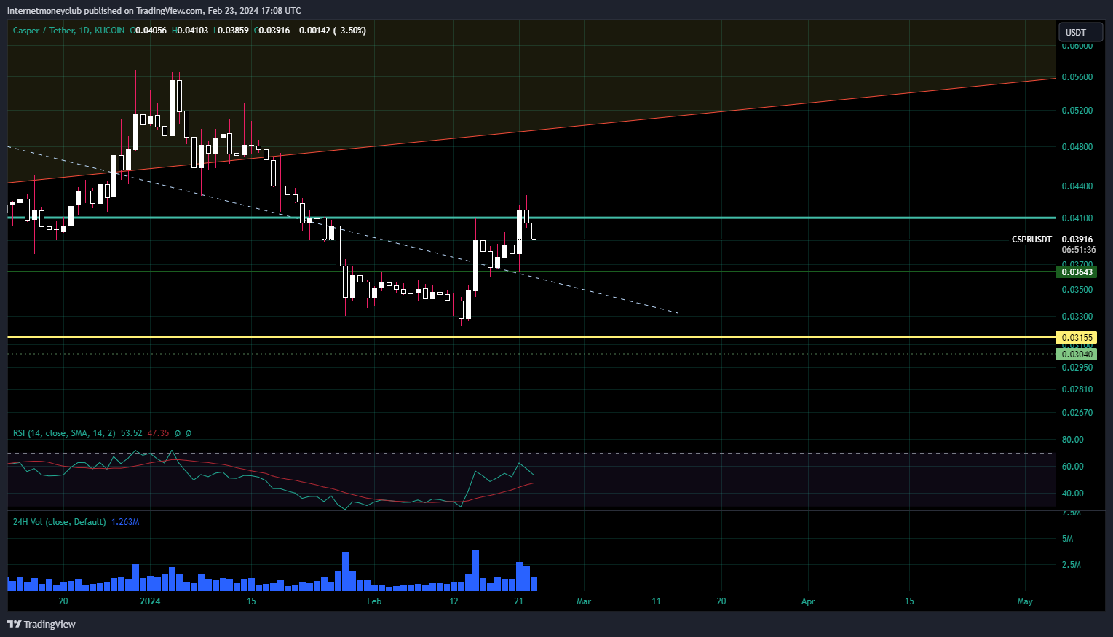Click the 0.03300 price axis label
1113x637 pixels.
(1077, 317)
